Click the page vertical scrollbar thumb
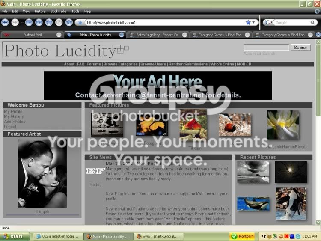Viewport: 321px width, 241px height. [318, 80]
